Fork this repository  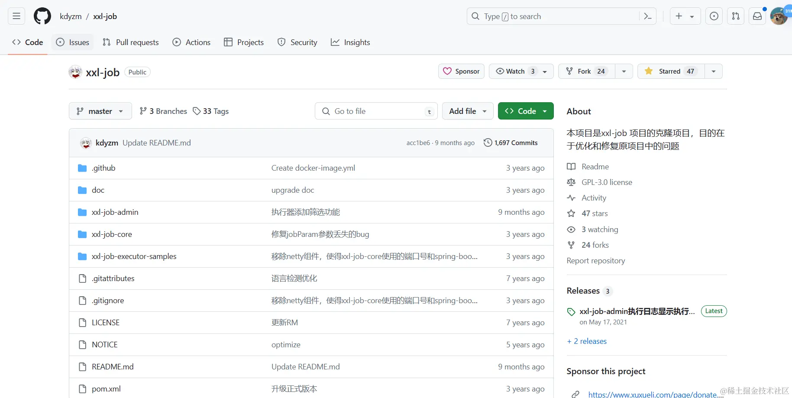(x=587, y=71)
